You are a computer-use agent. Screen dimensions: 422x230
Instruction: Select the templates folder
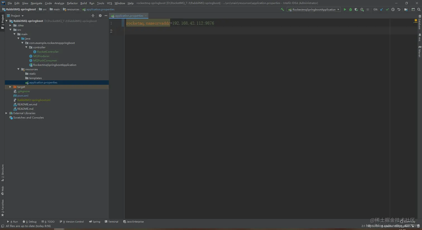tap(35, 78)
